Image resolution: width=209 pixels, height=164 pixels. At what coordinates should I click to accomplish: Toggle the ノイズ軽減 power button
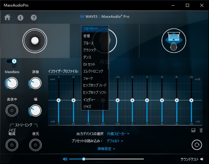tap(12, 145)
